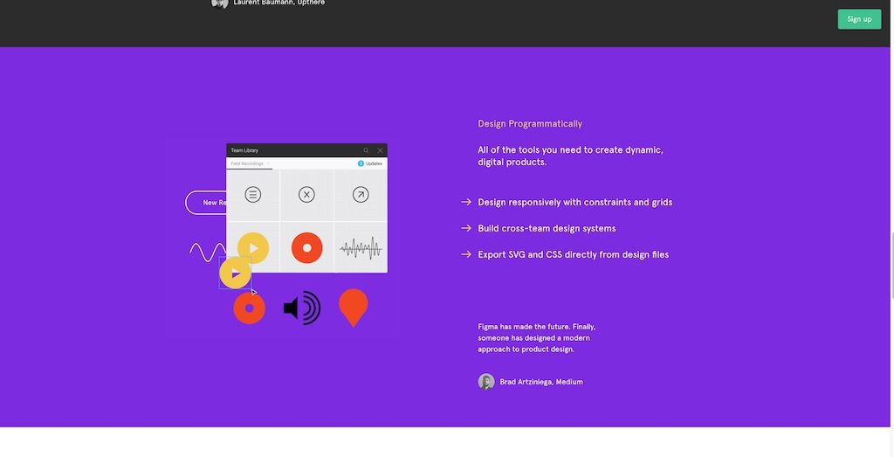Select the dragged yellow play button
The width and height of the screenshot is (894, 457).
click(x=235, y=273)
